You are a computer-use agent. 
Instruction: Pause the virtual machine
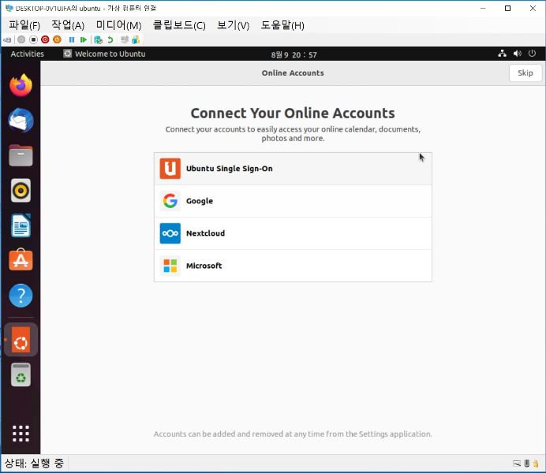(72, 39)
